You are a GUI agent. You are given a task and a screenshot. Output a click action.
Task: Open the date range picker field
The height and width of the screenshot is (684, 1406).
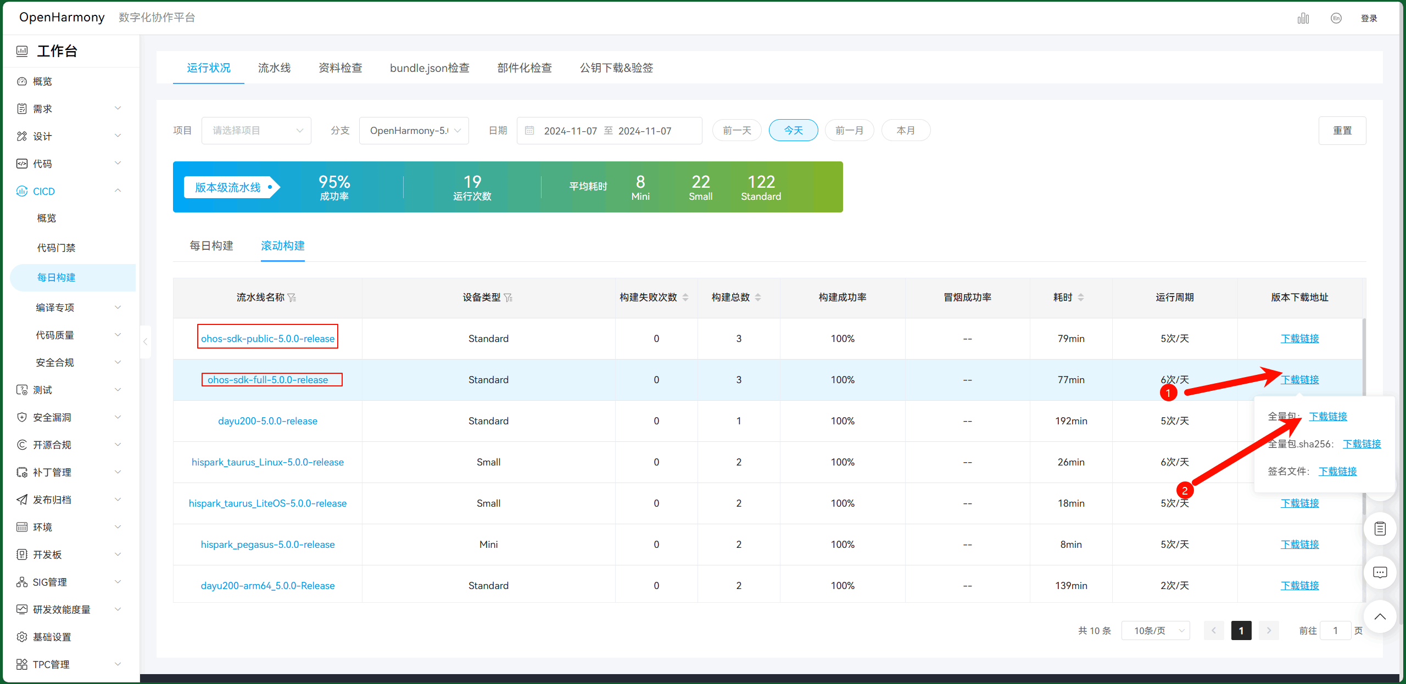click(610, 131)
